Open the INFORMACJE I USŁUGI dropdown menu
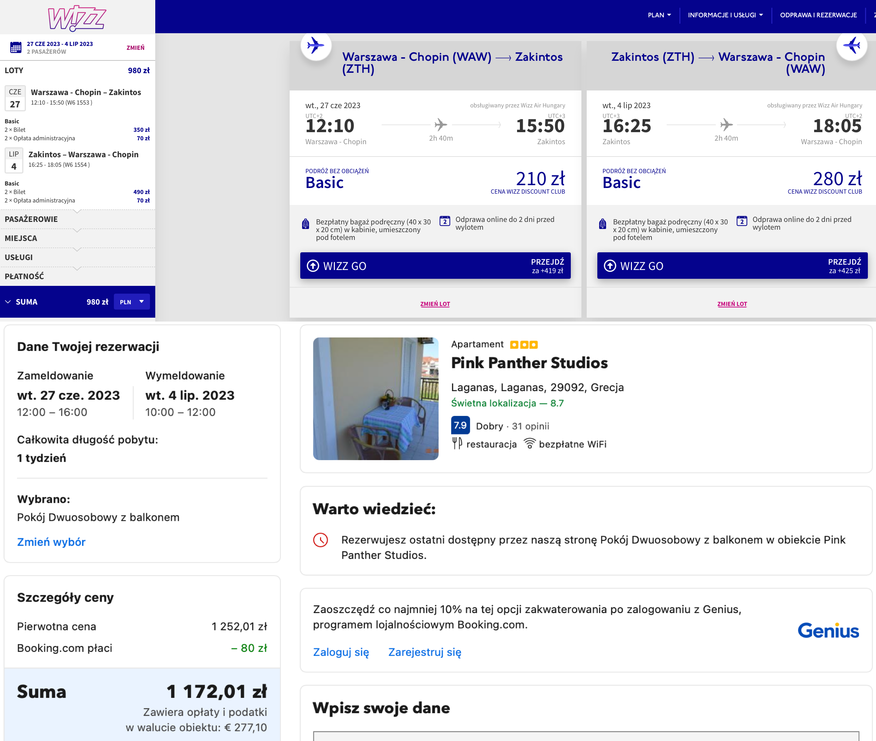Viewport: 876px width, 741px height. [x=725, y=15]
